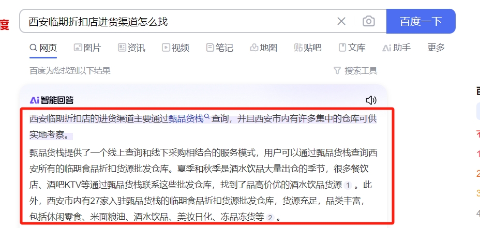Open image search via the camera icon
The width and height of the screenshot is (480, 228).
[x=369, y=21]
